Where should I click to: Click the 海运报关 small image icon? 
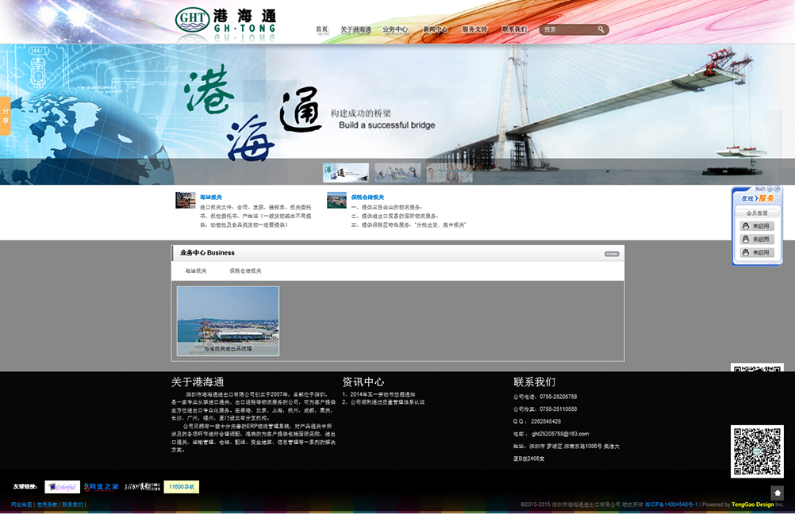[x=185, y=200]
